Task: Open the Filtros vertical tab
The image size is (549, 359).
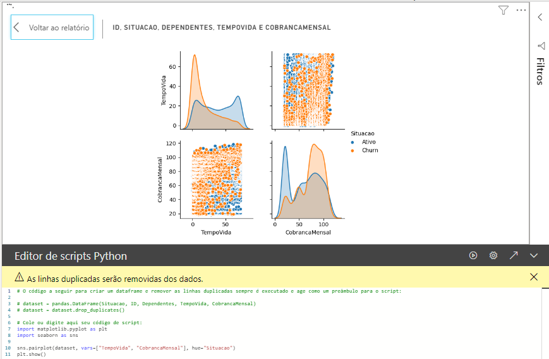Action: 541,71
